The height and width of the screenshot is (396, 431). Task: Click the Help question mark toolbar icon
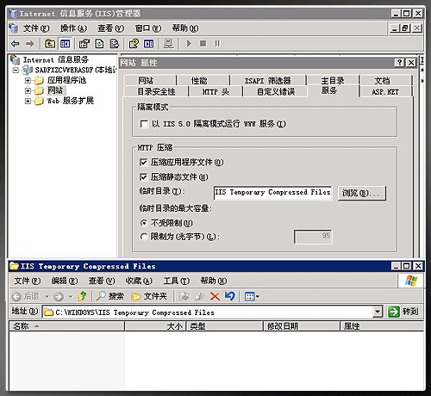point(134,44)
